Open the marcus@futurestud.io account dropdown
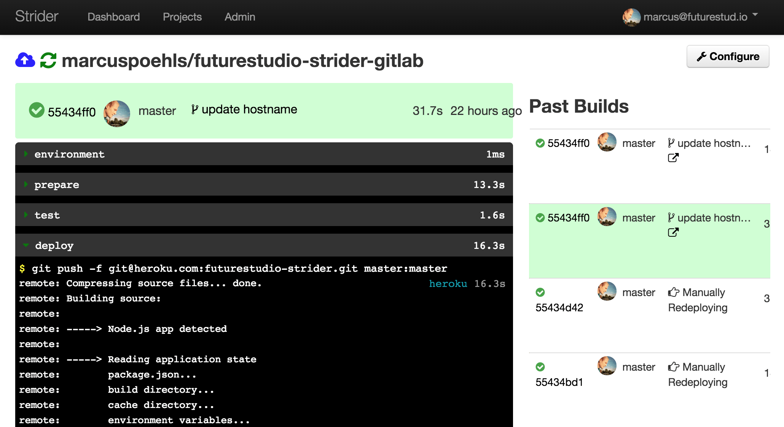 [690, 17]
